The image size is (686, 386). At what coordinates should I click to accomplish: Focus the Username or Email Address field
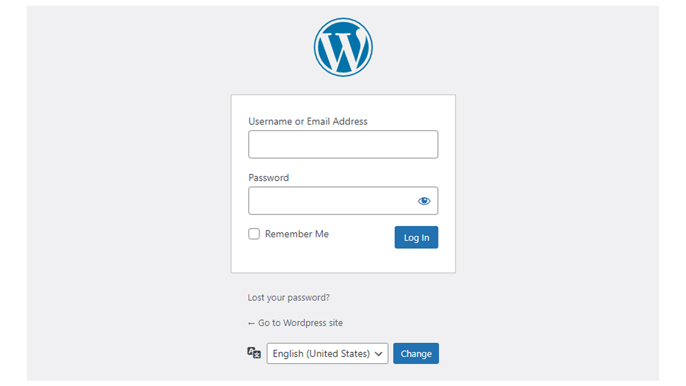(x=343, y=144)
